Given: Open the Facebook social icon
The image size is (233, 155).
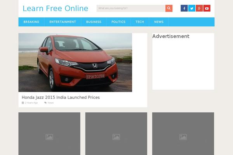Looking at the screenshot, I should pos(184,8).
